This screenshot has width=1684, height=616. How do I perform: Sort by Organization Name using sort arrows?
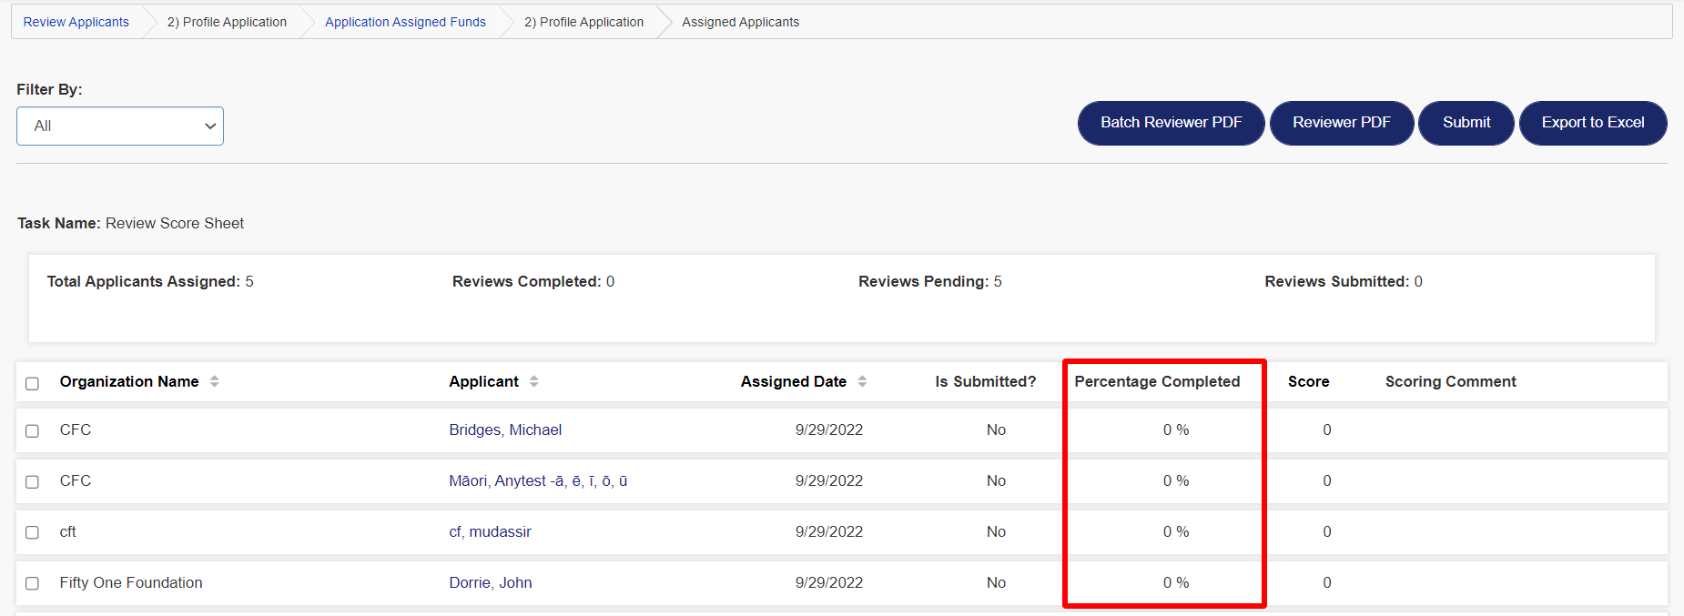coord(215,381)
